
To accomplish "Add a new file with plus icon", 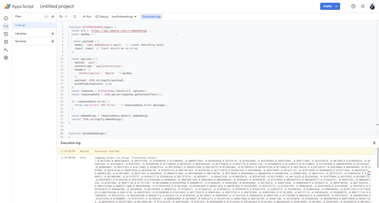I will click(x=53, y=17).
